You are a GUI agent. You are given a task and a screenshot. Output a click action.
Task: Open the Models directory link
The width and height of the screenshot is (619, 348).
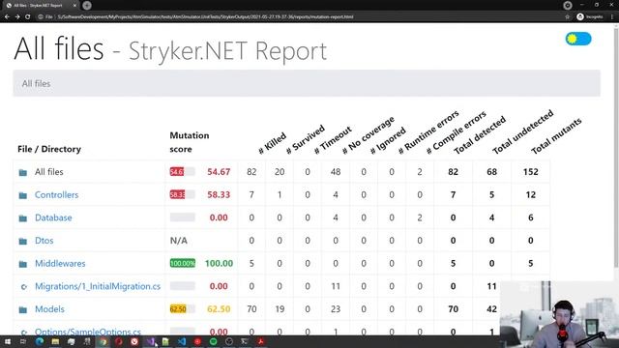[49, 309]
